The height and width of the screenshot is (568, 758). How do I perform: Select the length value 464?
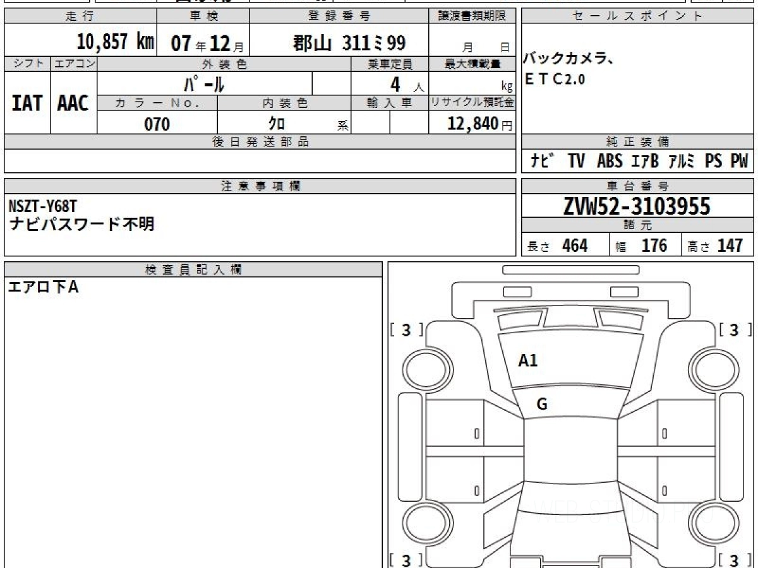point(575,246)
